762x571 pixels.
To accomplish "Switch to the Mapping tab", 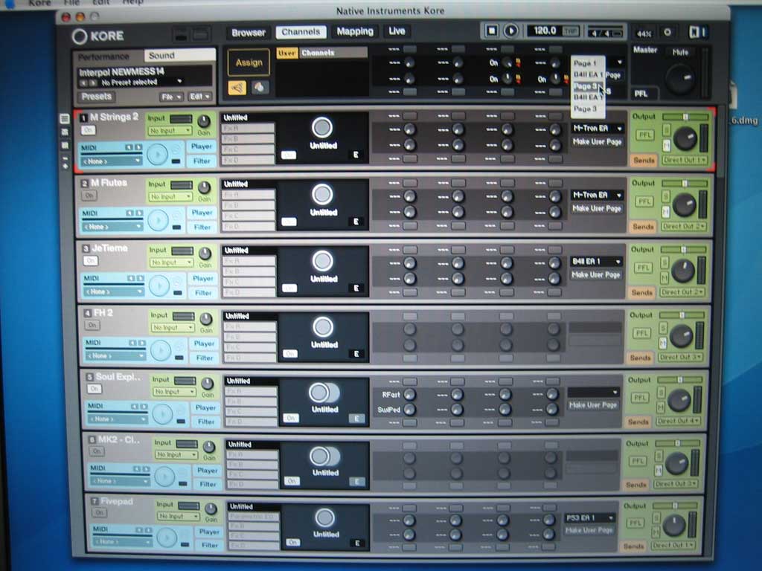I will [355, 31].
